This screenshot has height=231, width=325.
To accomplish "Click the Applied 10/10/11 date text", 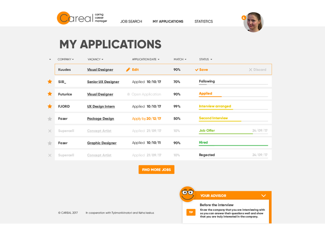I will (x=146, y=143).
